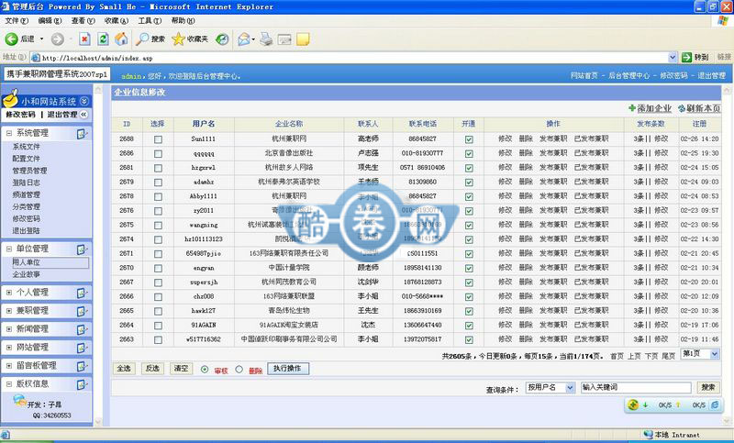Open the 第1页 page selector dropdown
The image size is (734, 443).
coord(715,354)
